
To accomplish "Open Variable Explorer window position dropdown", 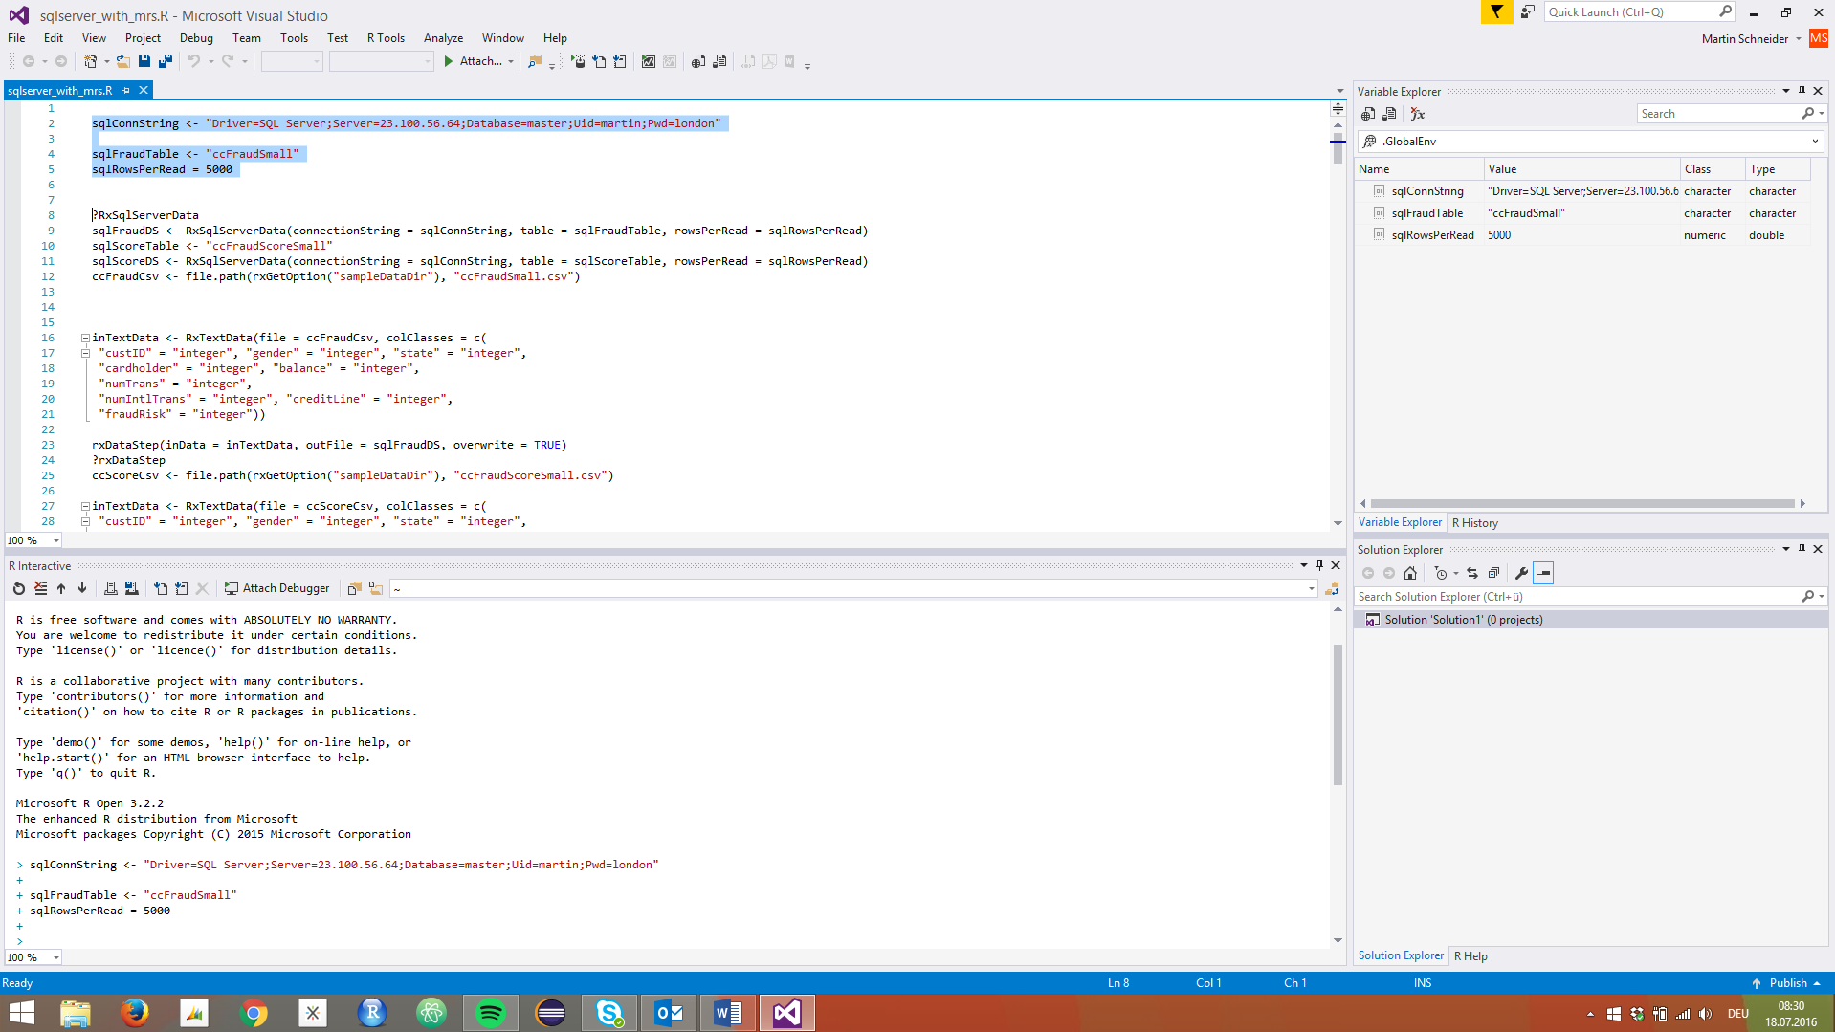I will (x=1786, y=91).
